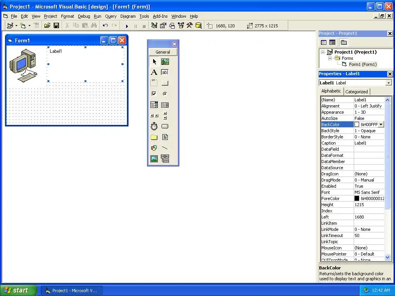Click the ForeColor black color swatch

click(x=357, y=198)
